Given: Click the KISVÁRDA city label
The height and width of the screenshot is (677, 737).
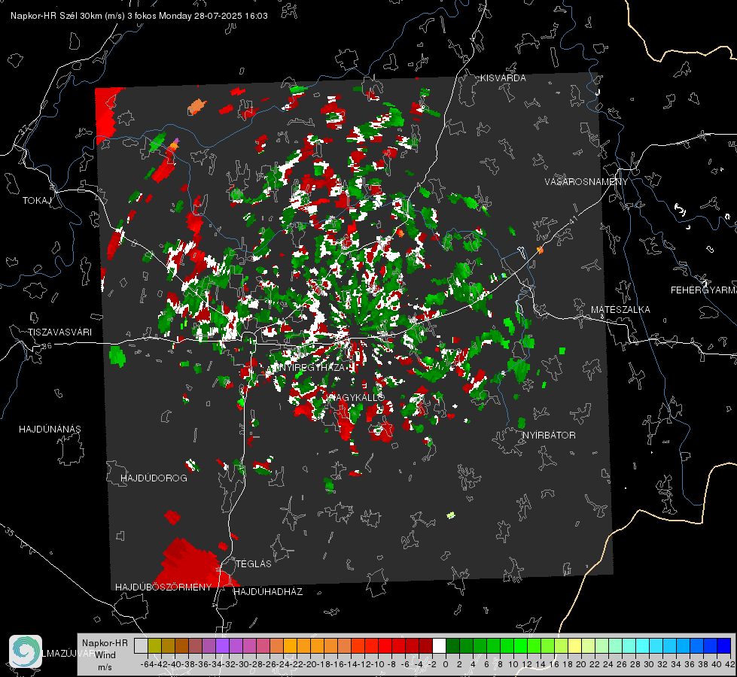Looking at the screenshot, I should coord(503,78).
